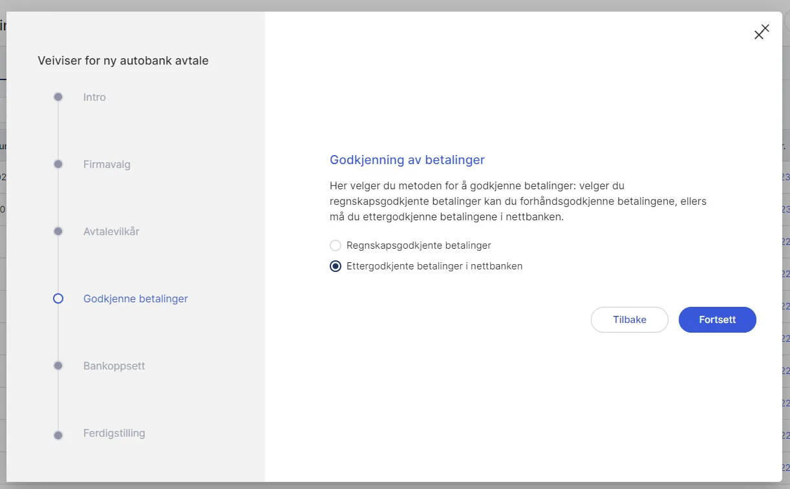Click the Firmavalg step circle indicator

[58, 164]
